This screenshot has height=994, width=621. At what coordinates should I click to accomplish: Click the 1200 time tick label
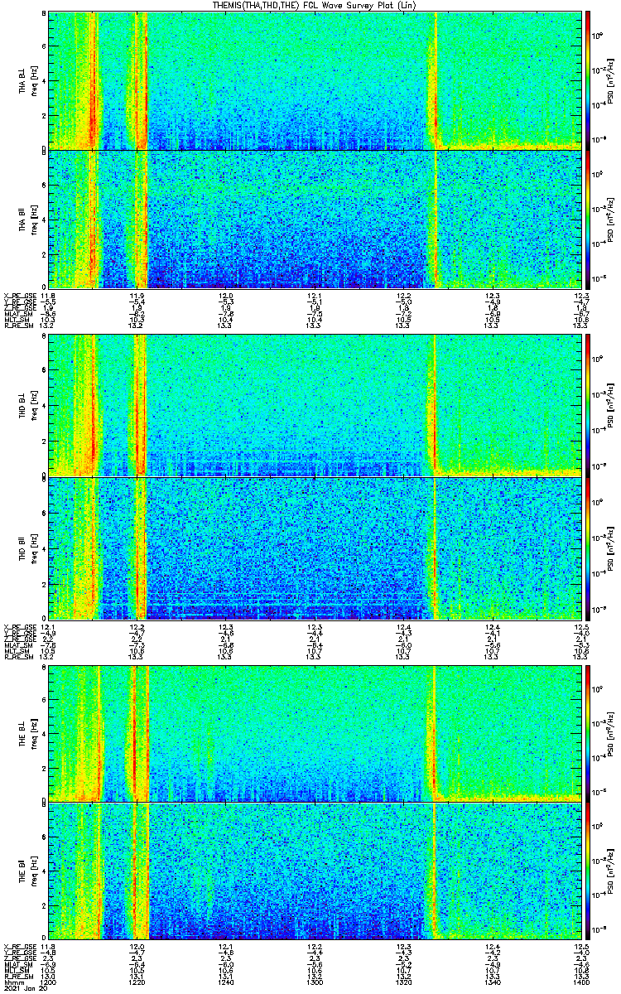pyautogui.click(x=48, y=982)
